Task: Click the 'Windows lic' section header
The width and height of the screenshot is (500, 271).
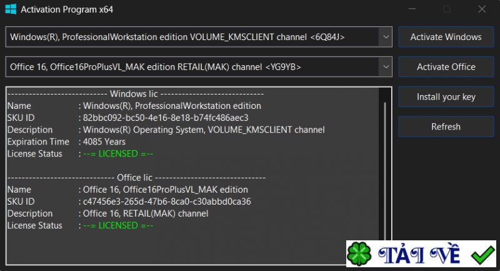Action: 134,94
